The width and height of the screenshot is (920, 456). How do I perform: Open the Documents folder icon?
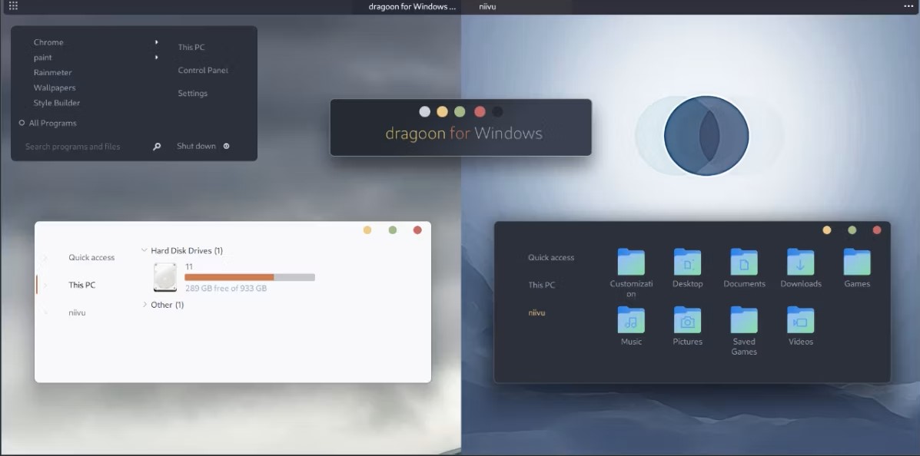tap(743, 262)
